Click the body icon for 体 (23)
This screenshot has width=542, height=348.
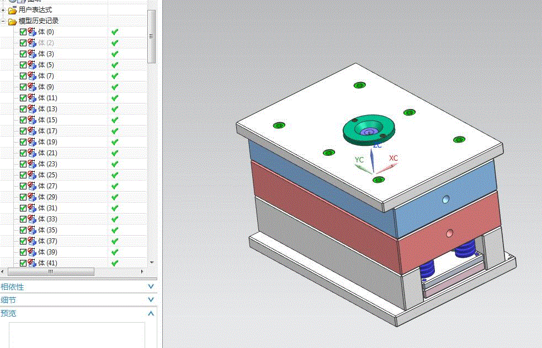[32, 164]
